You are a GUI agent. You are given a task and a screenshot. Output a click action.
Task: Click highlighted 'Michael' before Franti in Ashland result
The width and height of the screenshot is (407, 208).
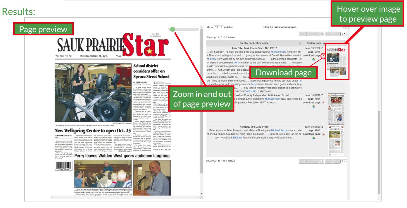click(x=237, y=138)
